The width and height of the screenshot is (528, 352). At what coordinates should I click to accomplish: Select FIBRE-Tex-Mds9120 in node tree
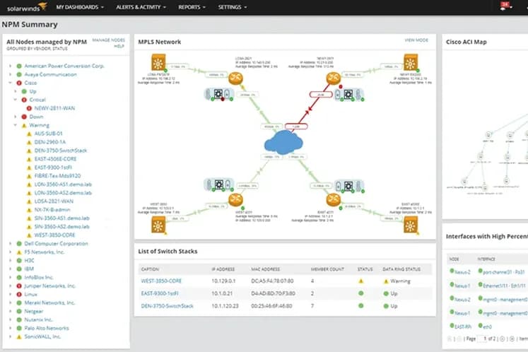pyautogui.click(x=57, y=176)
